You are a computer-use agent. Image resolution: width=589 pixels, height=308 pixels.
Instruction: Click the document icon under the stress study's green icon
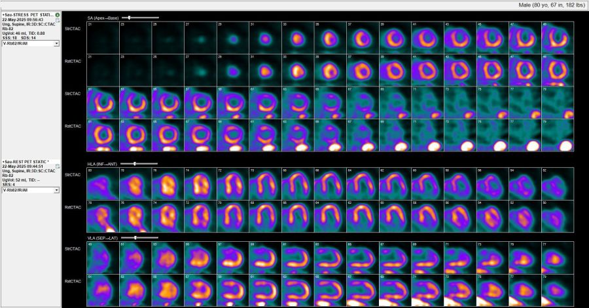click(x=58, y=20)
